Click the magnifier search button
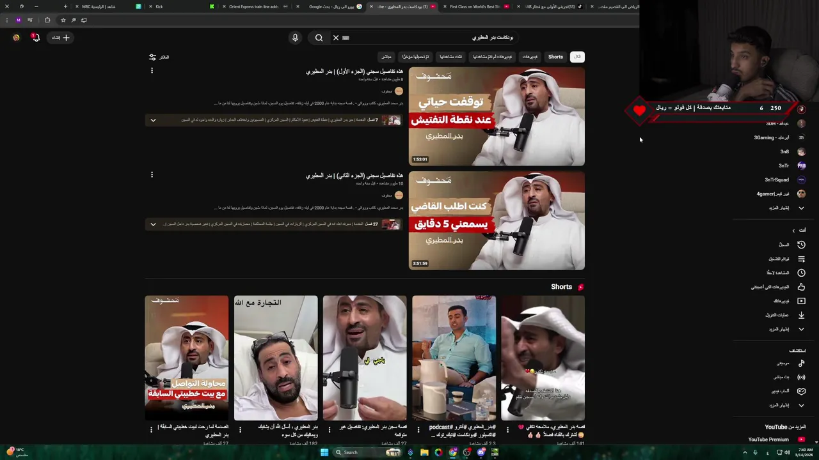This screenshot has height=460, width=819. tap(319, 38)
